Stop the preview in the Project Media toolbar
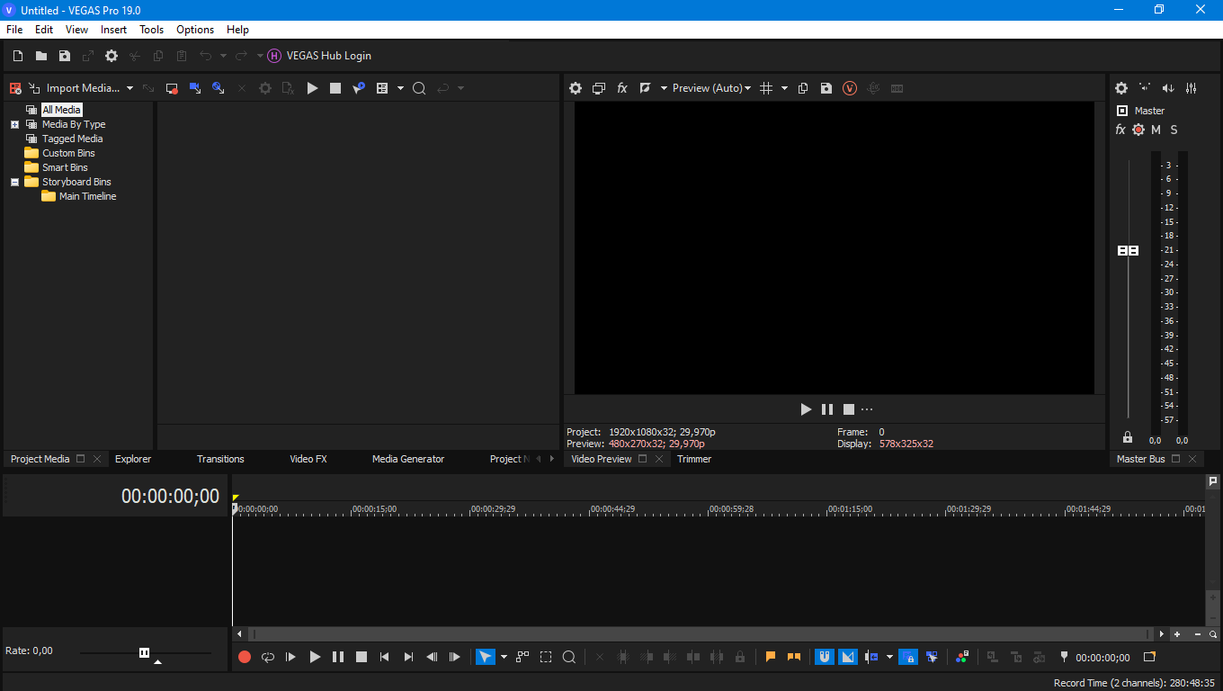The height and width of the screenshot is (691, 1223). [x=335, y=88]
